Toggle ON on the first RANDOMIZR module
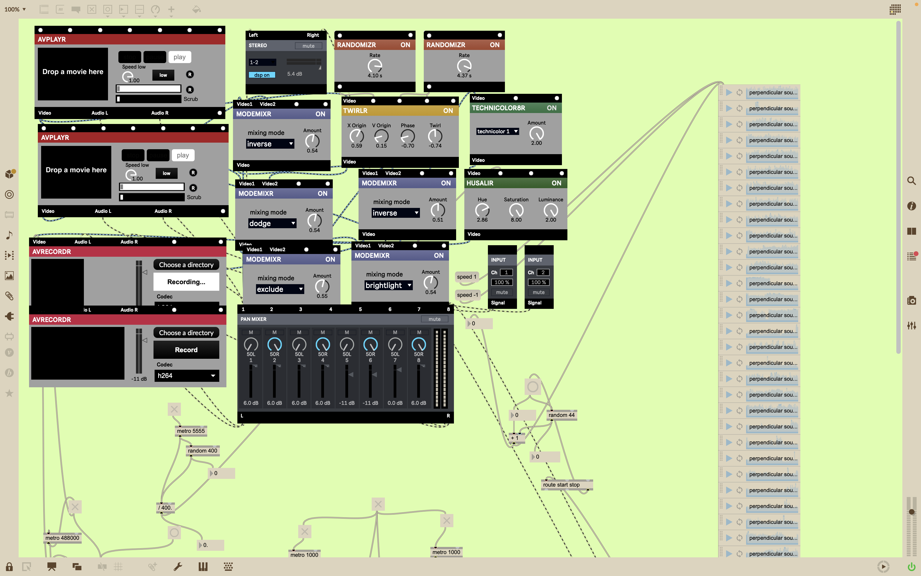921x576 pixels. [x=405, y=45]
